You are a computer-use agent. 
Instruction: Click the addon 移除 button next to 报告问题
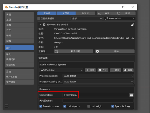pos(115,51)
